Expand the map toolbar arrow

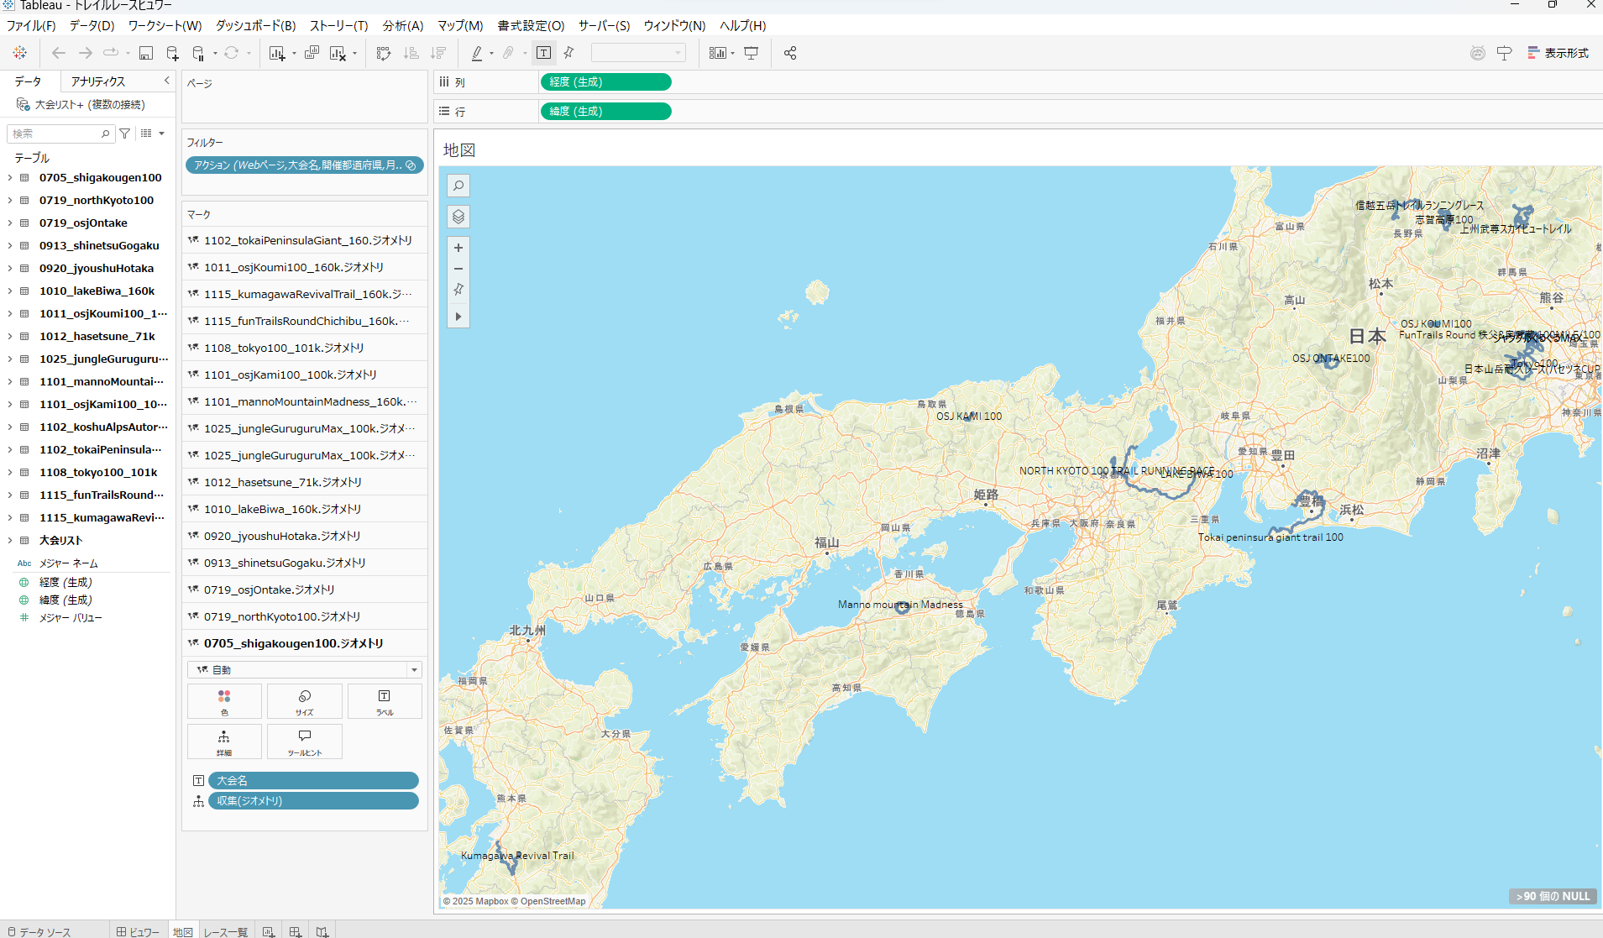pyautogui.click(x=458, y=317)
